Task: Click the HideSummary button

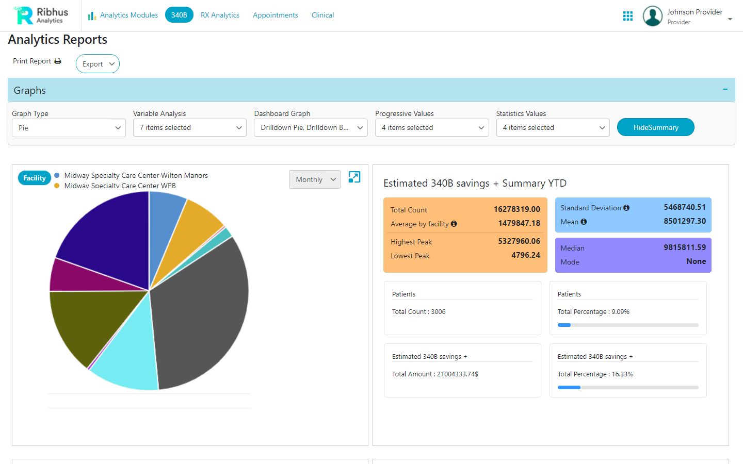Action: pyautogui.click(x=655, y=127)
